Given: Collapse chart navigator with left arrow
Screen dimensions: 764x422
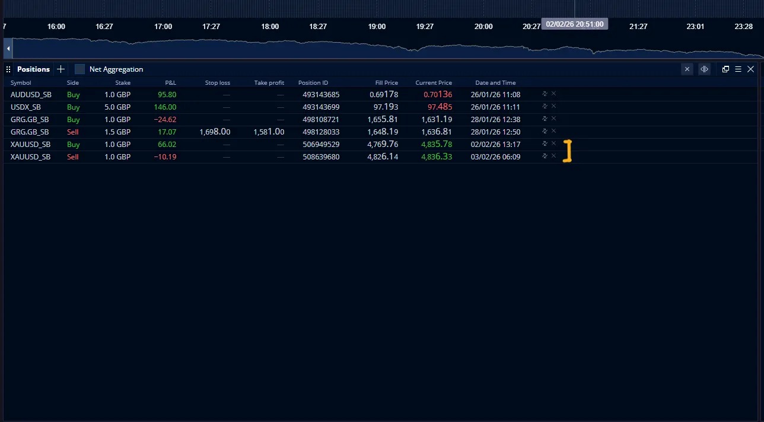Looking at the screenshot, I should (x=8, y=48).
